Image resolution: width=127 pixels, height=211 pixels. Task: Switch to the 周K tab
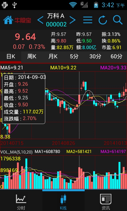pyautogui.click(x=32, y=56)
